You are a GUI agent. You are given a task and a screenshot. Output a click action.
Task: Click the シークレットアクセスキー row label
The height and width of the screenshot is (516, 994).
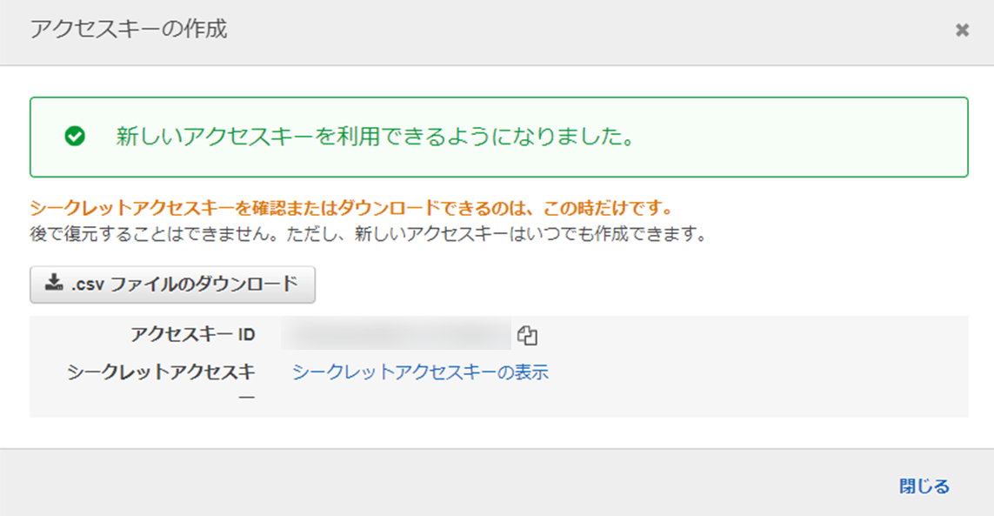(162, 372)
